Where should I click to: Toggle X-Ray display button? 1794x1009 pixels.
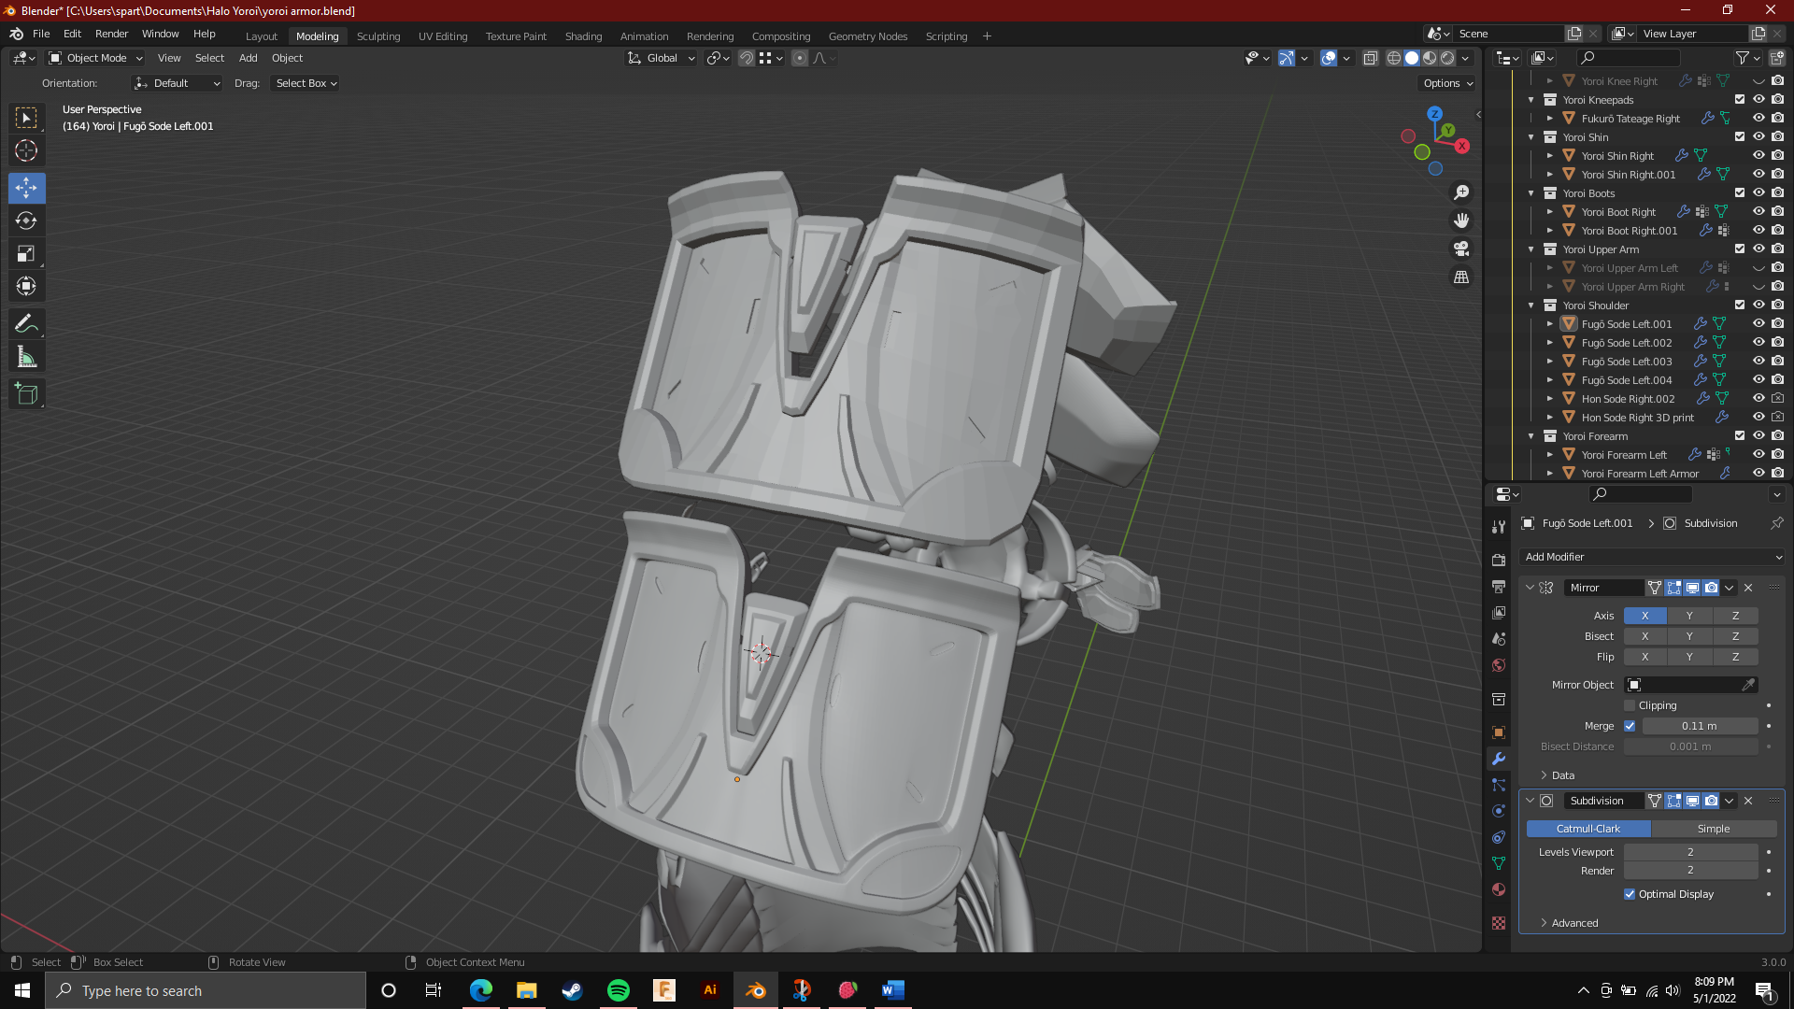tap(1371, 58)
